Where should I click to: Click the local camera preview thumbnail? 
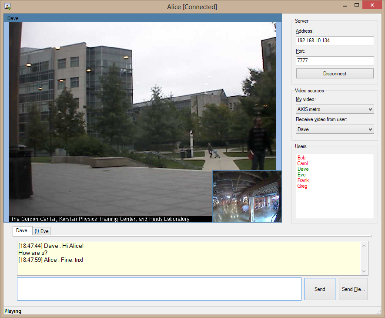[x=247, y=196]
